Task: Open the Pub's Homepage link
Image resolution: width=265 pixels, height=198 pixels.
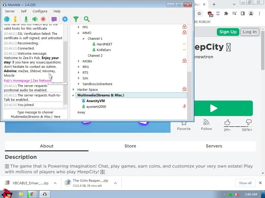Action: pos(17,81)
